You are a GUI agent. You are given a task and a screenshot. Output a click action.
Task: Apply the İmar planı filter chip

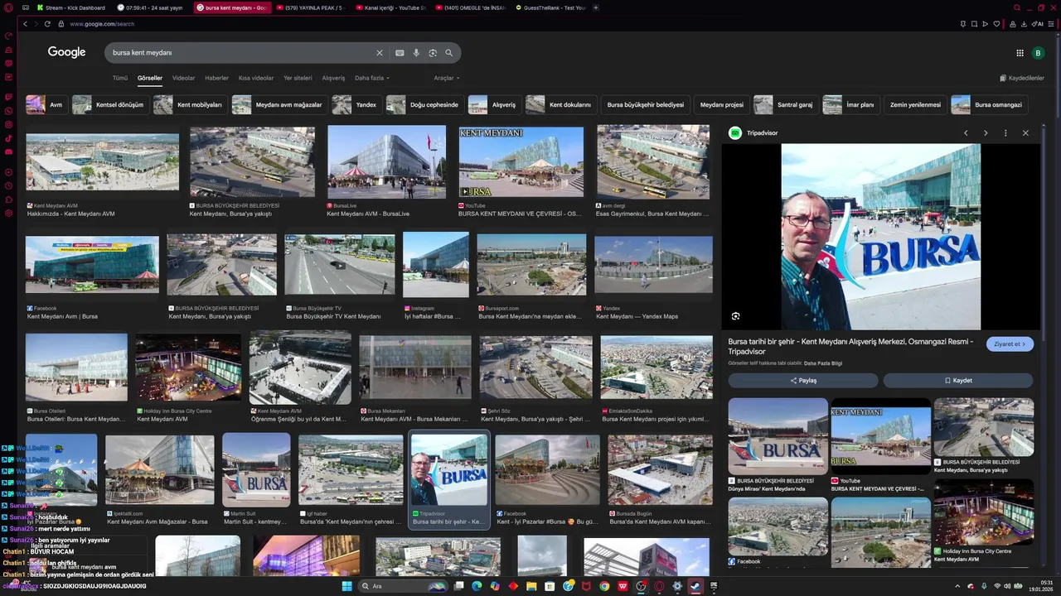point(850,105)
